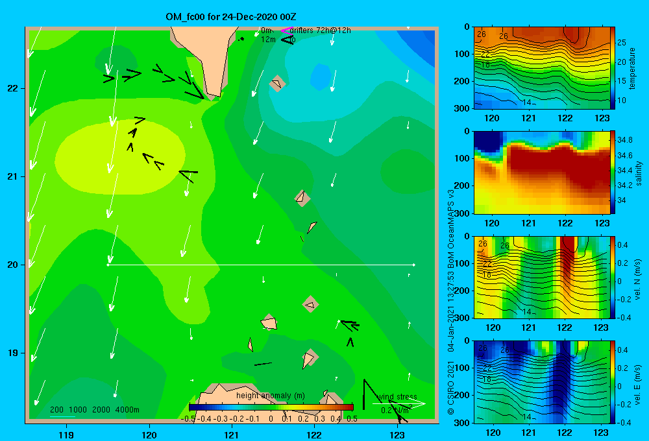Click the small island just east of Taiwan's tip
The image size is (649, 441).
(x=277, y=84)
